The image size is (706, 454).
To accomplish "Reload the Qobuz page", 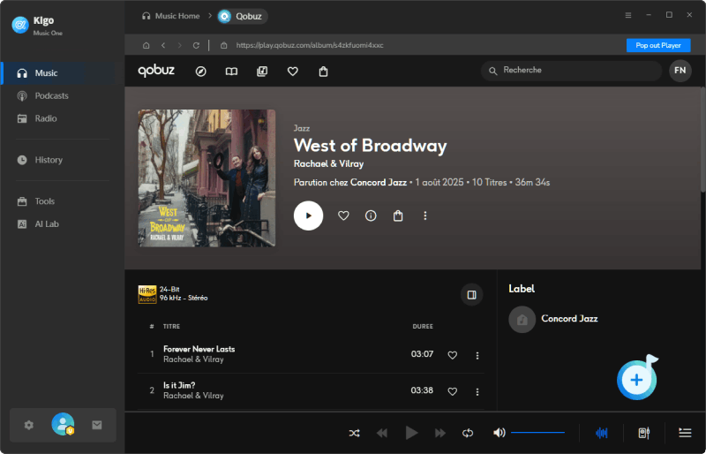I will point(196,45).
